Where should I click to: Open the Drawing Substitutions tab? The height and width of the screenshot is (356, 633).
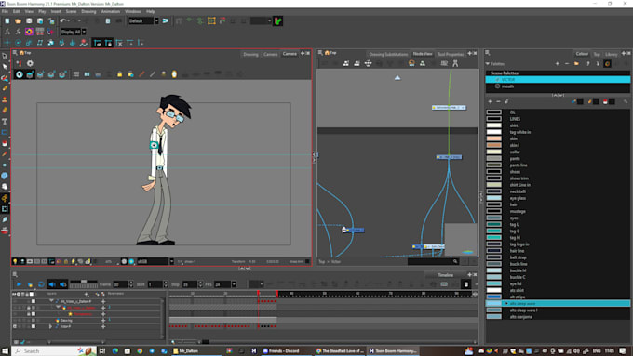[388, 54]
